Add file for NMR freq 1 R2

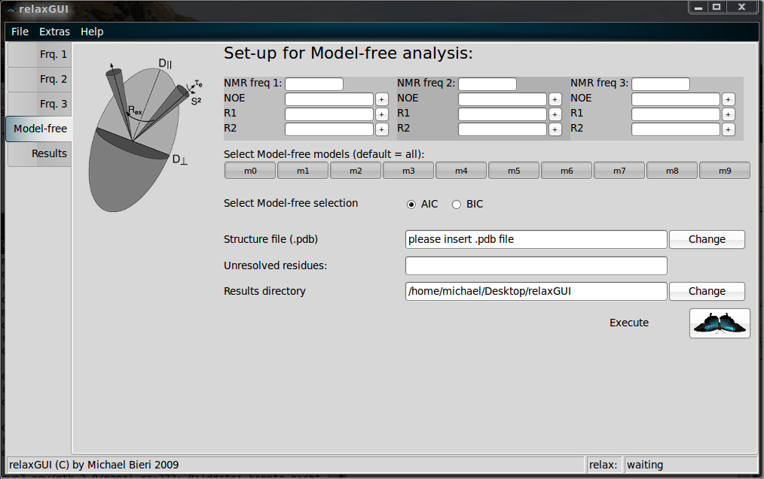(x=381, y=129)
